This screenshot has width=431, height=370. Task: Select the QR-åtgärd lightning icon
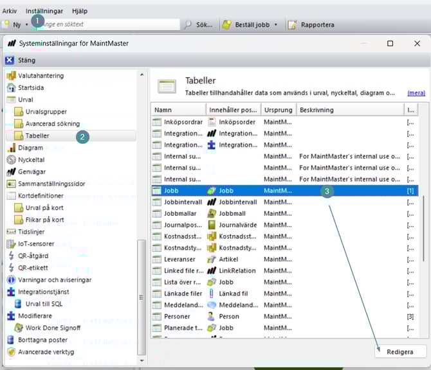click(11, 256)
